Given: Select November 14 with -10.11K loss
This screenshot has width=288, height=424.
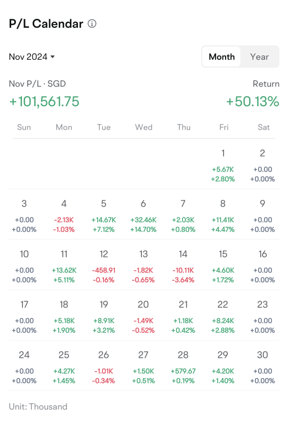Looking at the screenshot, I should pyautogui.click(x=183, y=266).
